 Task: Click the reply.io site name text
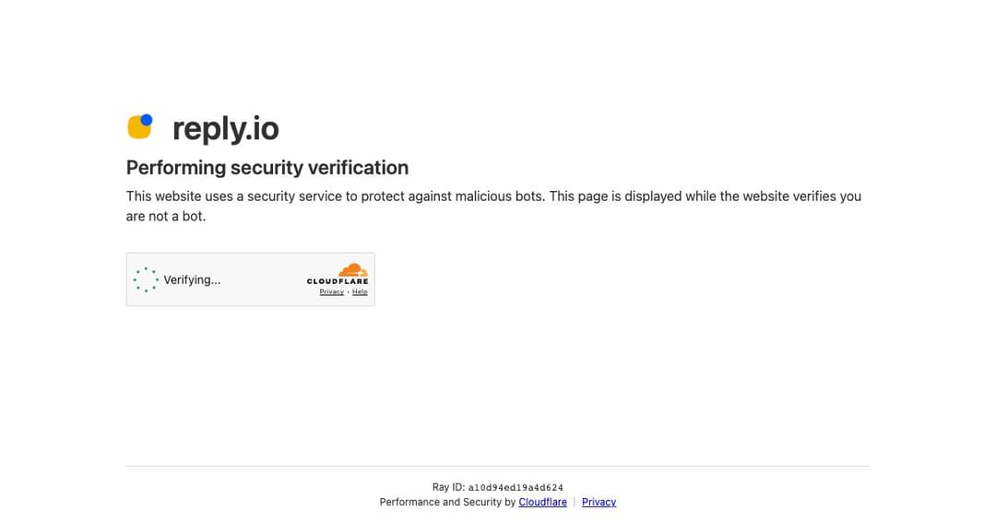226,128
